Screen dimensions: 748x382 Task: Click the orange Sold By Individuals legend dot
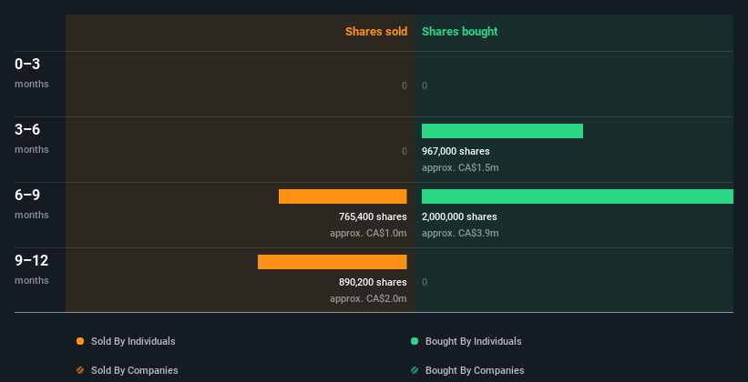coord(80,341)
